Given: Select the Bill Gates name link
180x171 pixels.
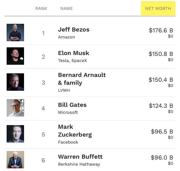Looking at the screenshot, I should pos(72,105).
